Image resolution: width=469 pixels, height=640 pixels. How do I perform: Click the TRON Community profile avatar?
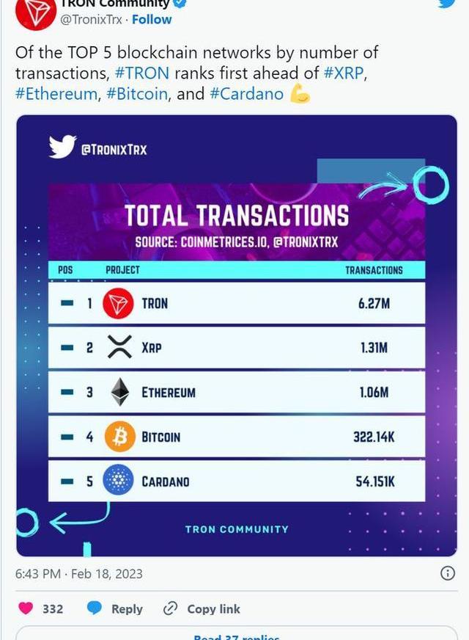(35, 12)
